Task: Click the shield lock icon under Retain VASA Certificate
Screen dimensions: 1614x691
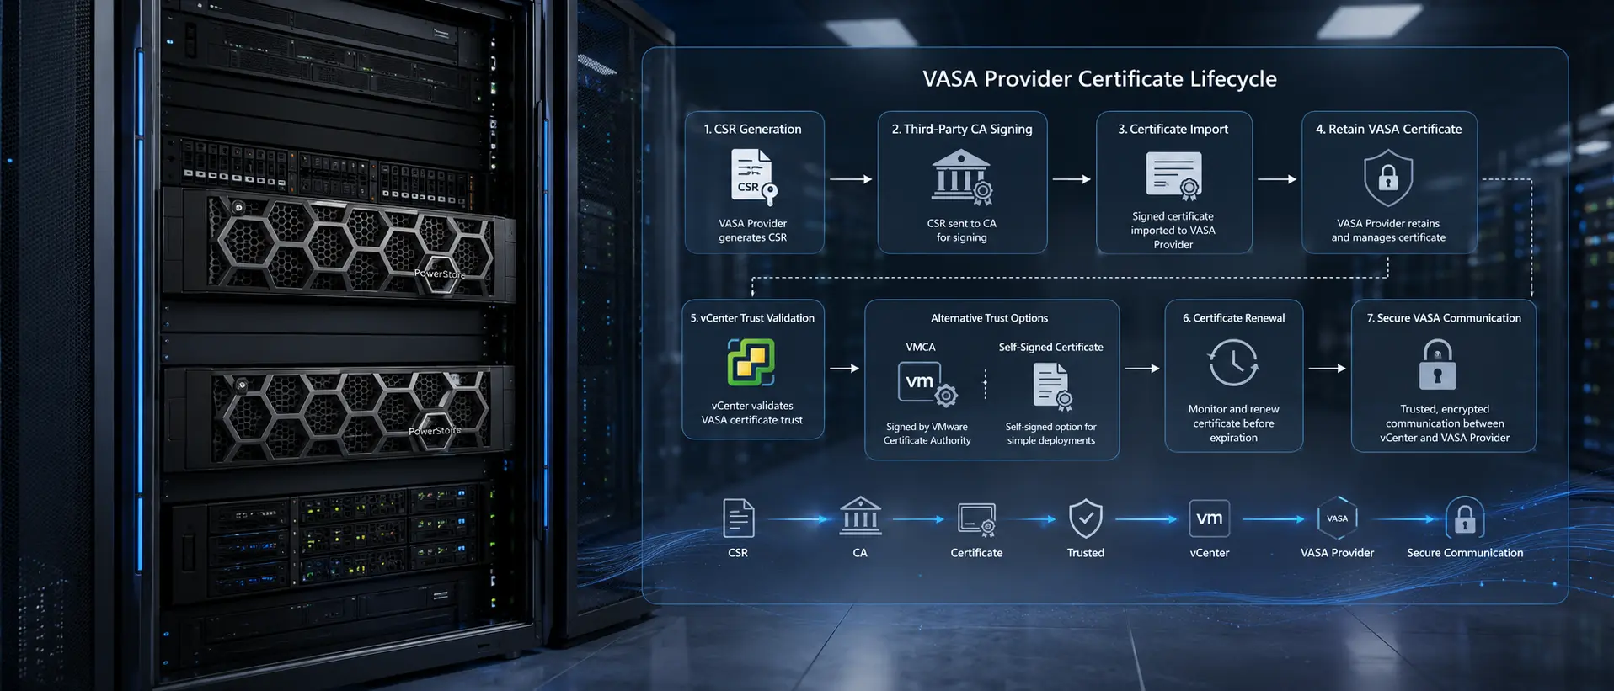Action: (1388, 178)
